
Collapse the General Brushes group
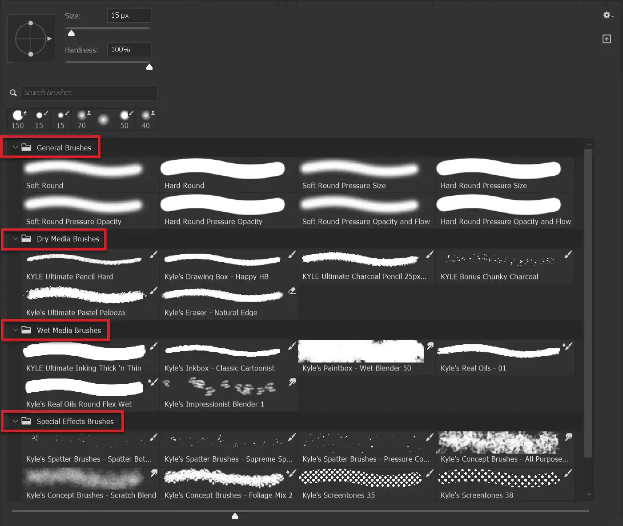tap(16, 147)
